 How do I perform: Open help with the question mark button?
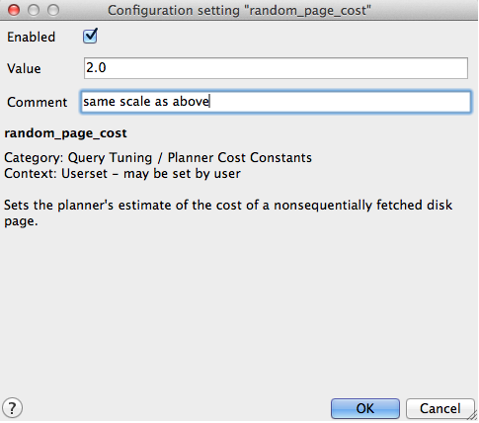pyautogui.click(x=12, y=408)
